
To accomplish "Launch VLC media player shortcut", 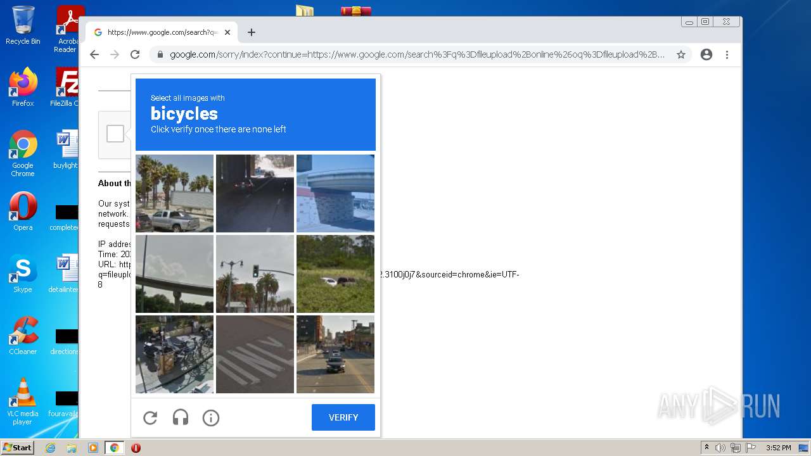I will (x=23, y=402).
